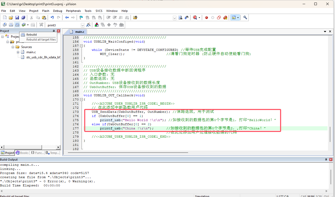Click the Download to flash LOAD icon

[41, 25]
